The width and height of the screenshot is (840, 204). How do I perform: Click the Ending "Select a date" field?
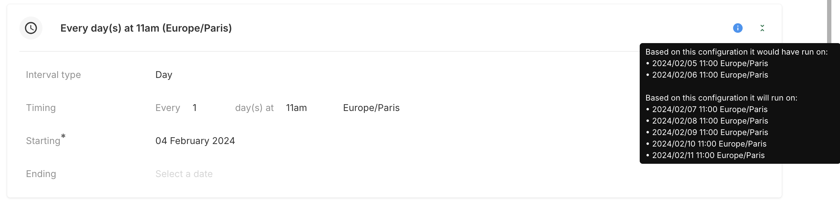click(184, 174)
